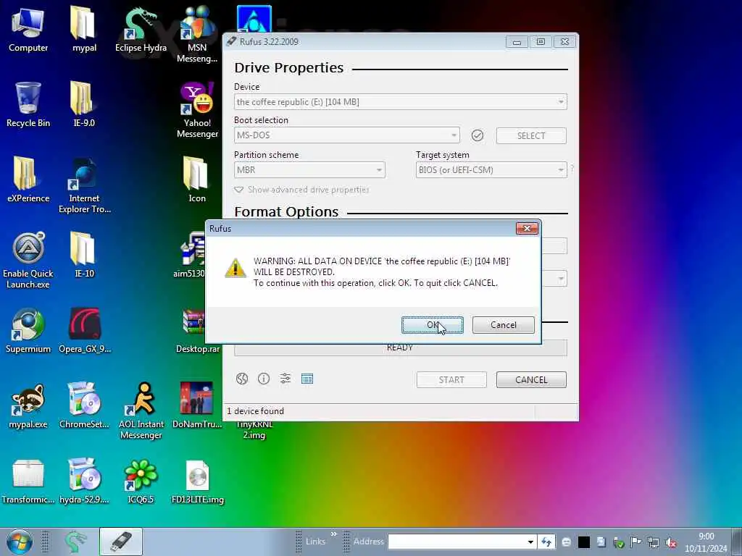Viewport: 742px width, 556px height.
Task: Open Rufus language globe icon
Action: coord(242,379)
